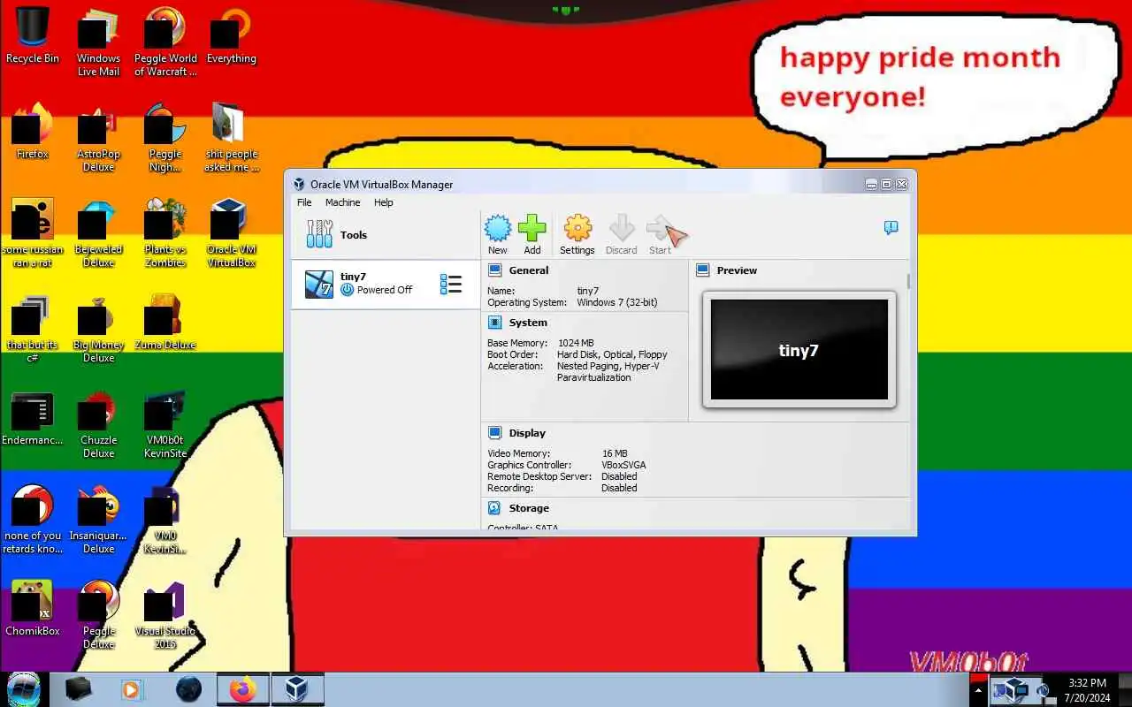Viewport: 1132px width, 707px height.
Task: Open the Settings gear in VirtualBox toolbar
Action: click(x=577, y=228)
